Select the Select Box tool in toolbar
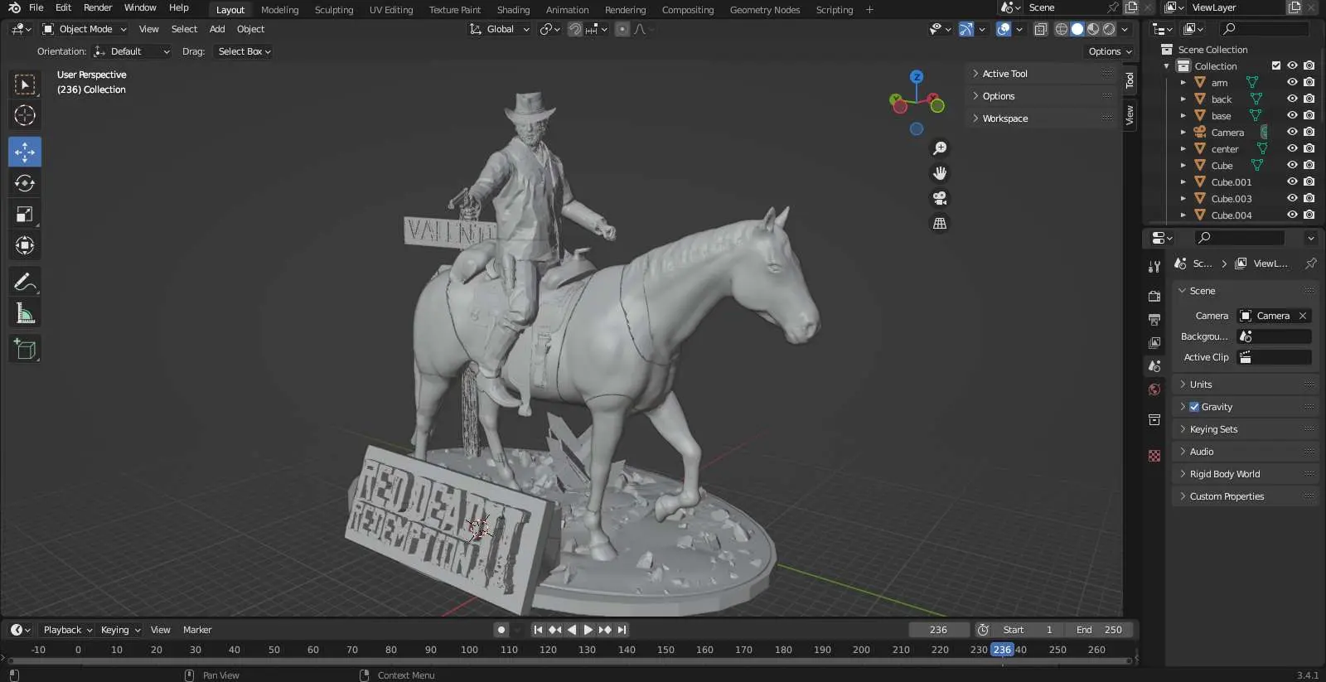Screen dimensions: 1326x682 [25, 85]
